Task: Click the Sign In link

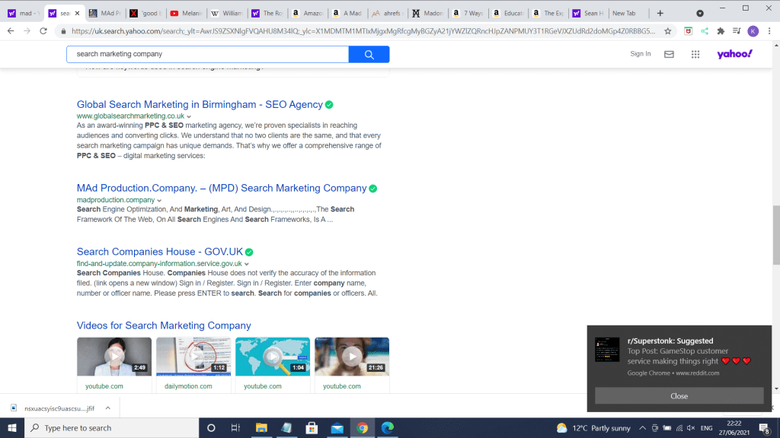Action: (641, 54)
